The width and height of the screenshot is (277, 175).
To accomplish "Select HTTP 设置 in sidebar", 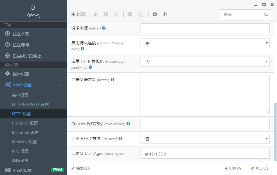I will coord(34,114).
